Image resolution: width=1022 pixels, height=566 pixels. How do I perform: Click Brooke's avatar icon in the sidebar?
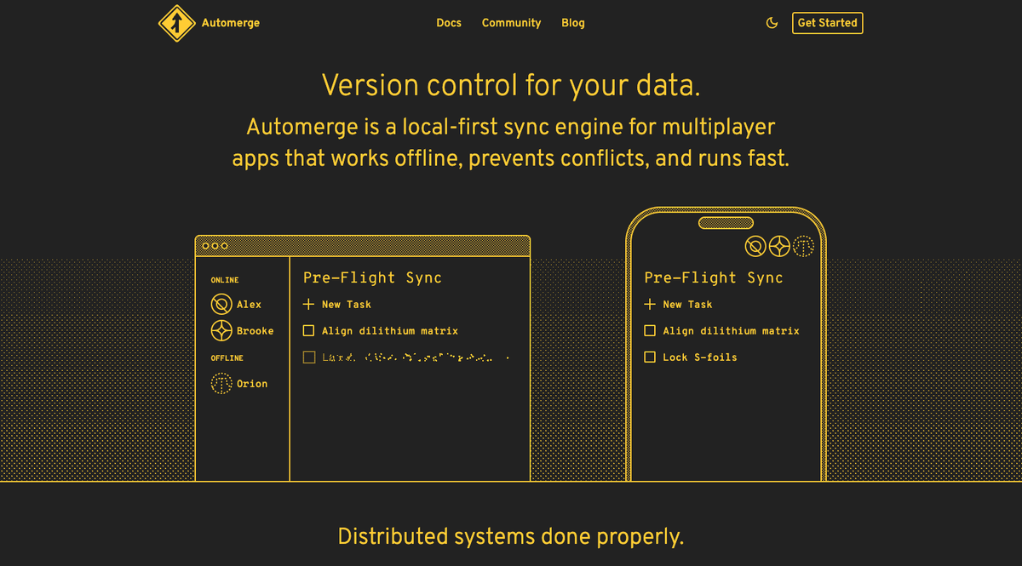(221, 330)
